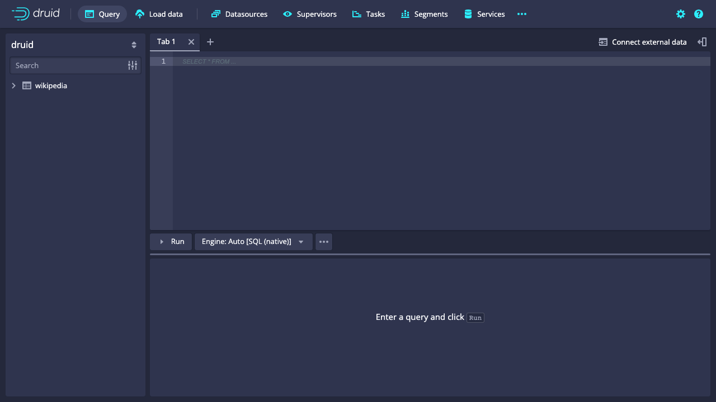
Task: Open the Query view
Action: [102, 14]
